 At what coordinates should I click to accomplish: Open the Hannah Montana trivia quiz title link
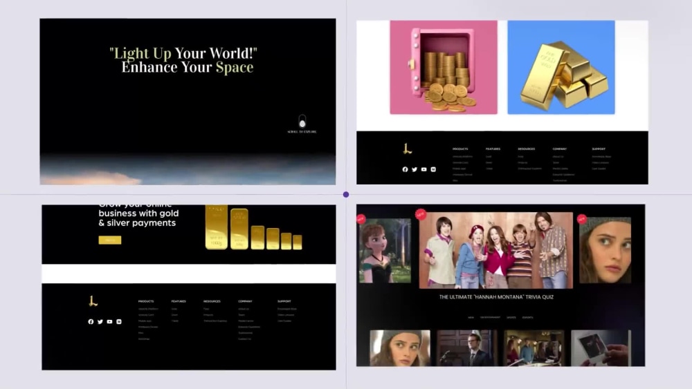(496, 297)
